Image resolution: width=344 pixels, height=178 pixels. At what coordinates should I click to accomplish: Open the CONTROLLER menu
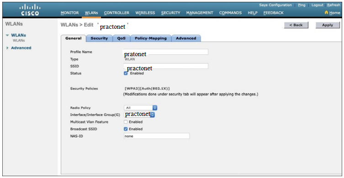click(x=116, y=13)
